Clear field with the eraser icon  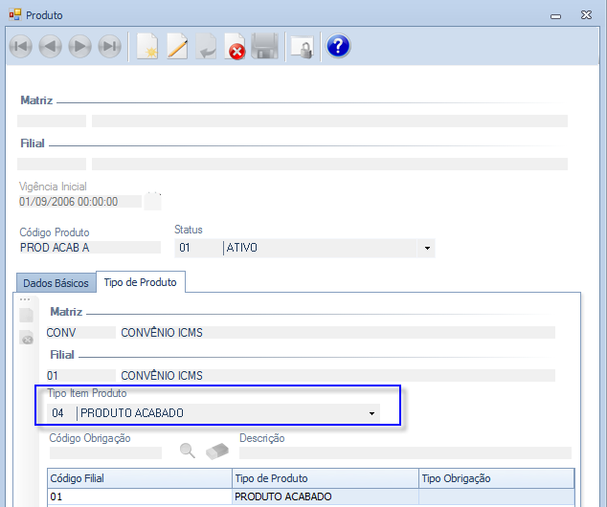pos(217,451)
